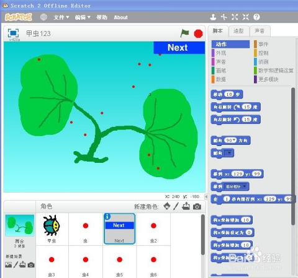Take new sprite photo with camera icon
The image size is (298, 278).
(197, 206)
